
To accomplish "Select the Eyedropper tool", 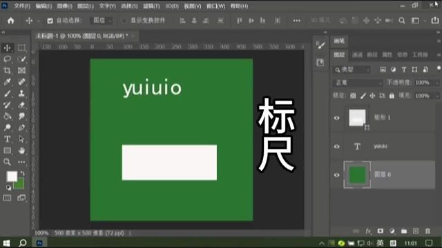I will [x=8, y=82].
